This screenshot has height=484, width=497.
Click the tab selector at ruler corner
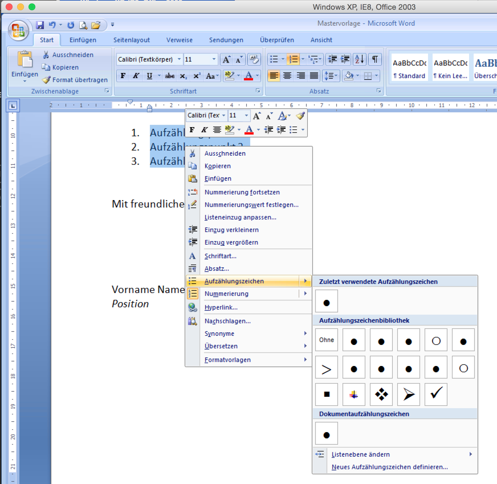click(x=13, y=106)
